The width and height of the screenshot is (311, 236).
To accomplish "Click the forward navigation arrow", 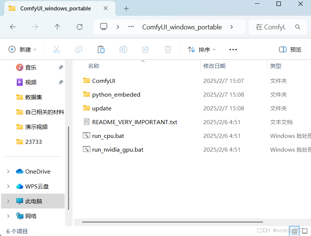I will pos(35,27).
